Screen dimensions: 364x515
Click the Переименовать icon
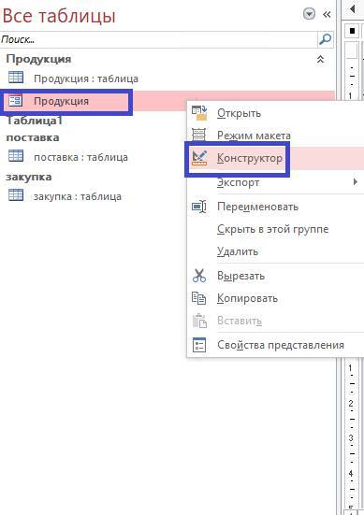(x=199, y=207)
